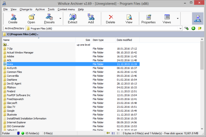Click the ffdshow folder icon

[x=5, y=87]
